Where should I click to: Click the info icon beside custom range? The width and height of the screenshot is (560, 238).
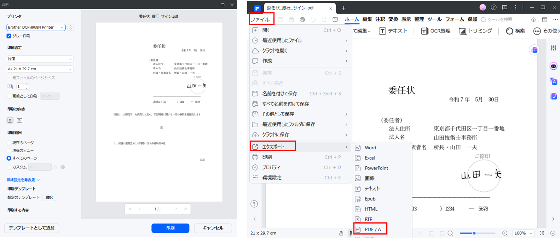click(63, 167)
